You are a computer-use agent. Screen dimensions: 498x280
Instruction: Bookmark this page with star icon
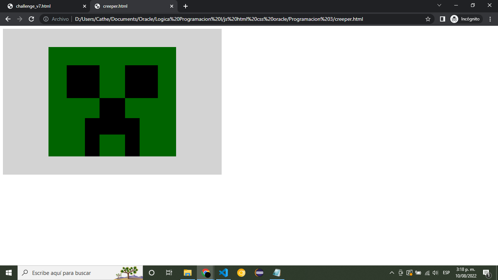(428, 19)
